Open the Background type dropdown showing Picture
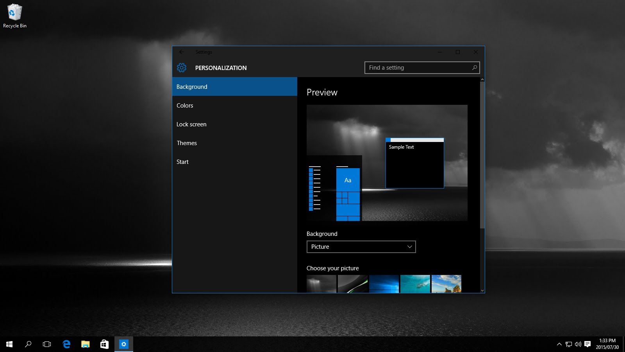This screenshot has height=352, width=625. (361, 247)
